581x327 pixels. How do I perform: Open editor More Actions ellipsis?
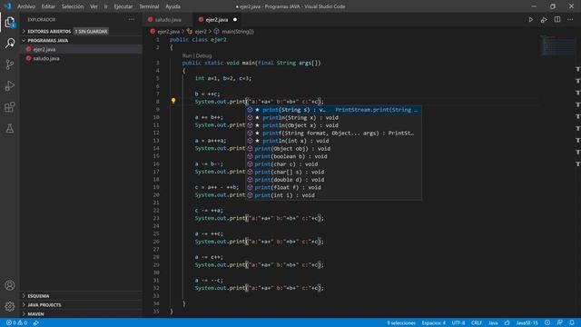(x=570, y=19)
